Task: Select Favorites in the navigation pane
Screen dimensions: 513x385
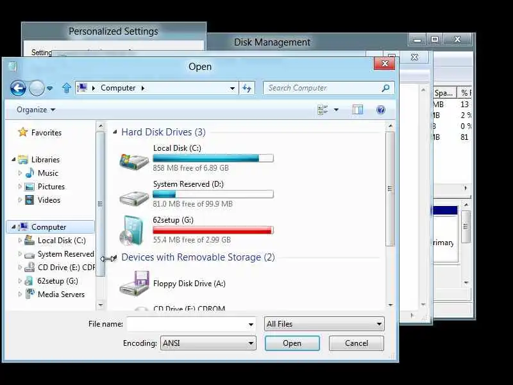Action: point(46,133)
